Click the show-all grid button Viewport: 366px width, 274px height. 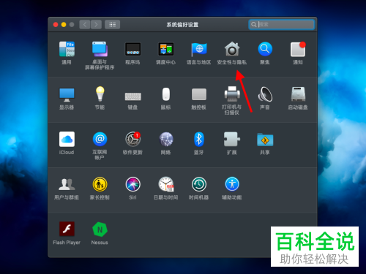112,24
